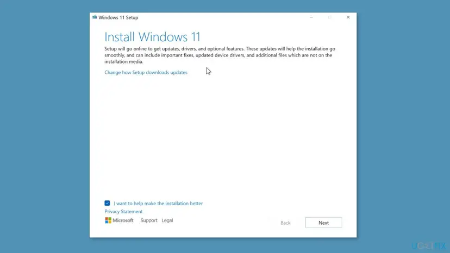Viewport: 450px width, 253px height.
Task: Close the Windows 11 Setup window
Action: tap(348, 17)
